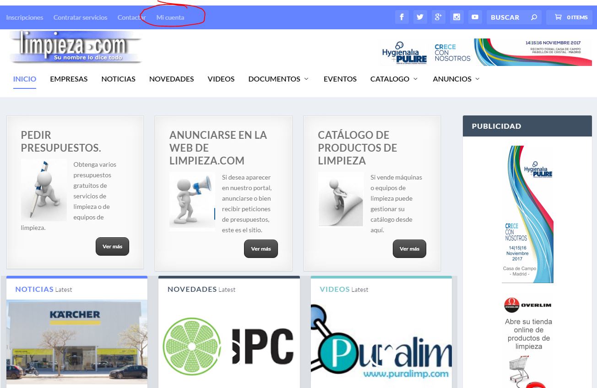
Task: Click the Contratar servicios link
Action: (81, 17)
